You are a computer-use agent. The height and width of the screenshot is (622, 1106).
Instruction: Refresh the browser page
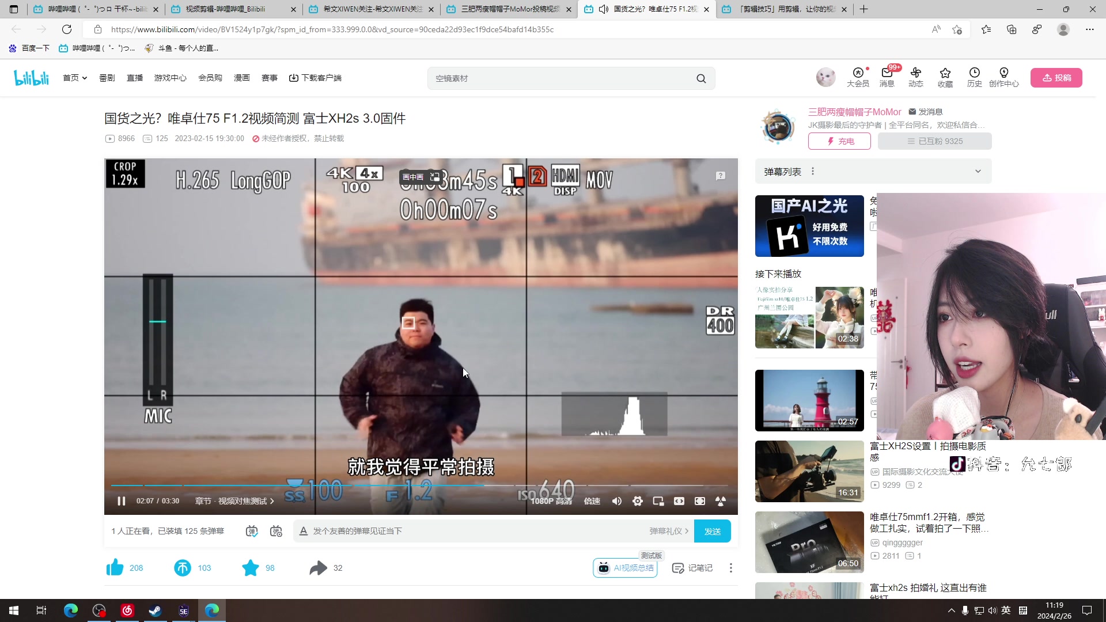pos(67,29)
